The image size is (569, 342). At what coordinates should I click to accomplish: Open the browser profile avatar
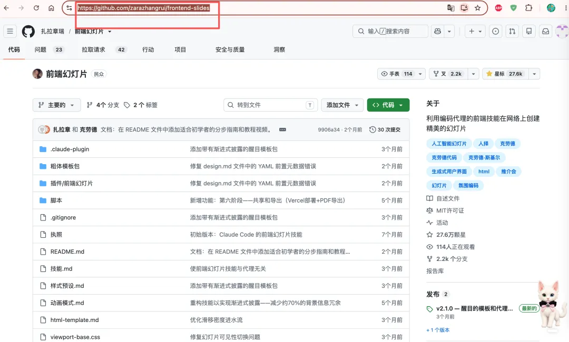tap(551, 7)
